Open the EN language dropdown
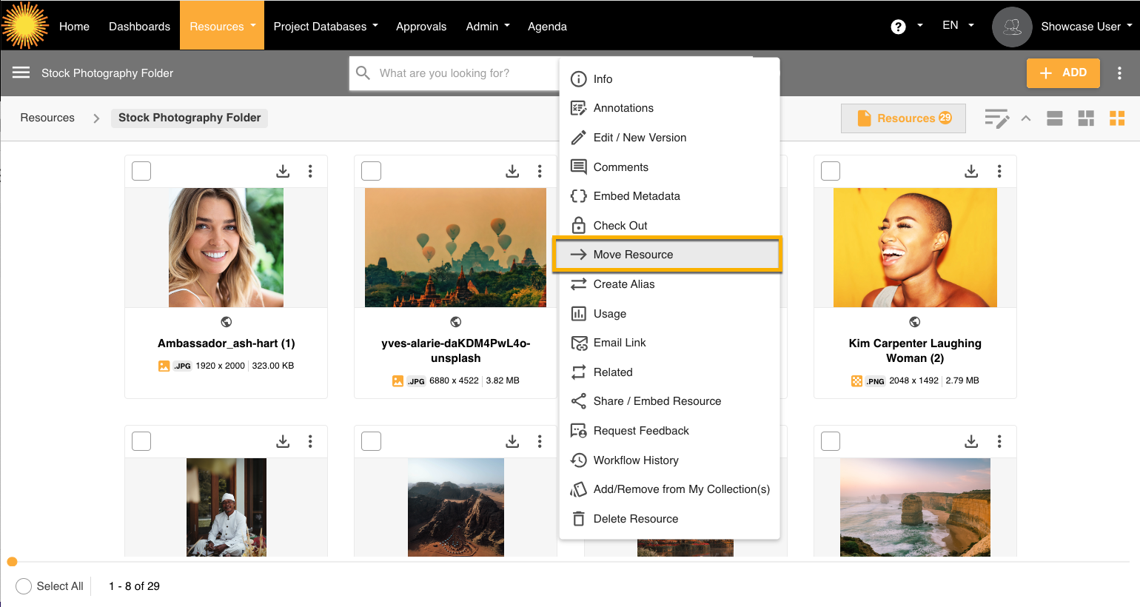The width and height of the screenshot is (1140, 607). (958, 26)
